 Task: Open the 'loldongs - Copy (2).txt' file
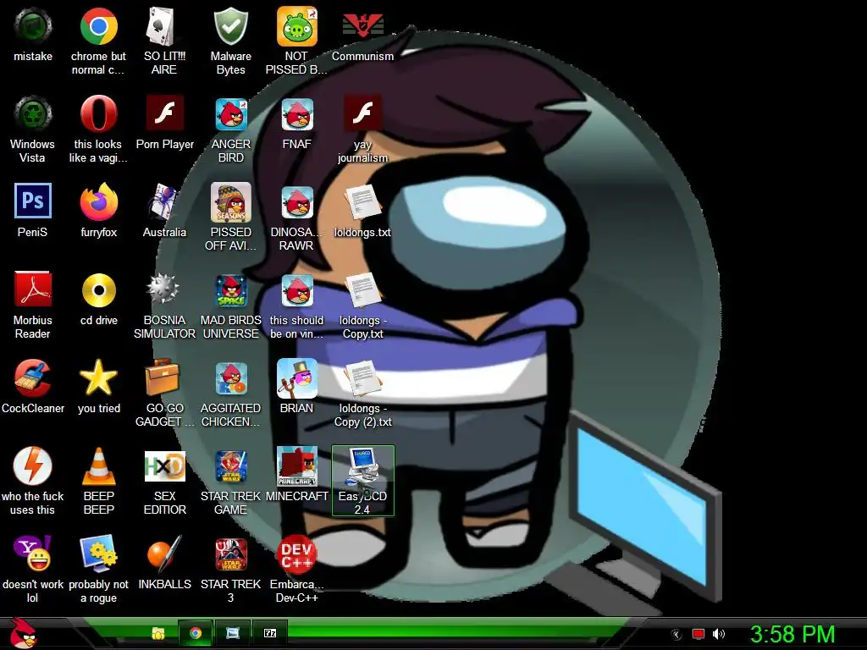pyautogui.click(x=362, y=379)
